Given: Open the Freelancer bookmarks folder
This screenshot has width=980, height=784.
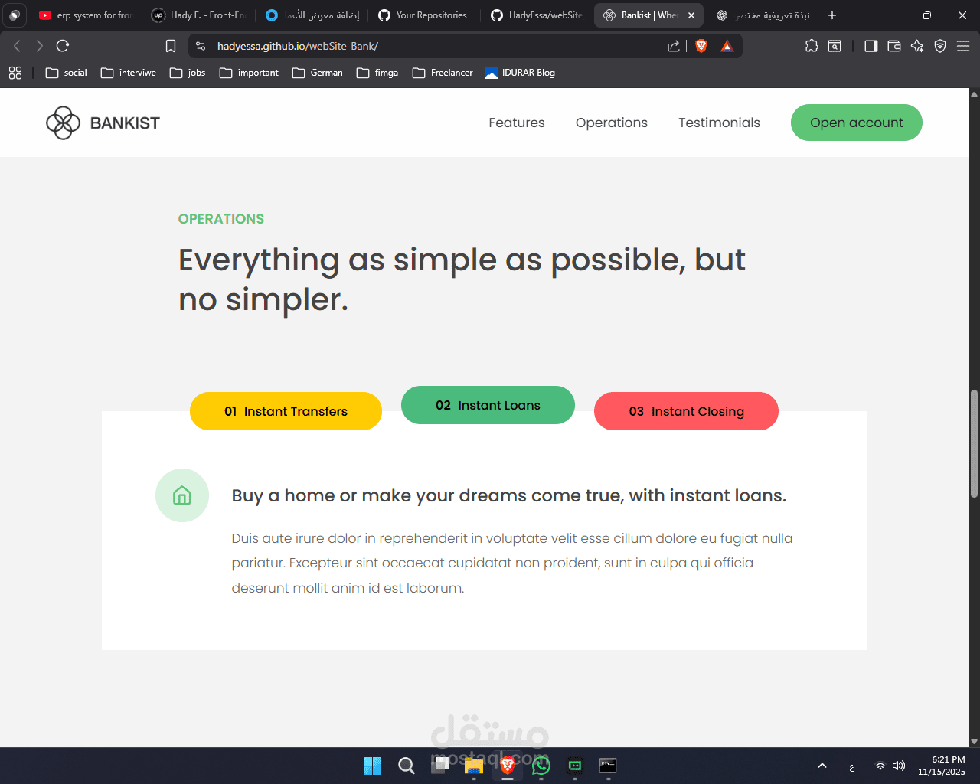Looking at the screenshot, I should (443, 73).
